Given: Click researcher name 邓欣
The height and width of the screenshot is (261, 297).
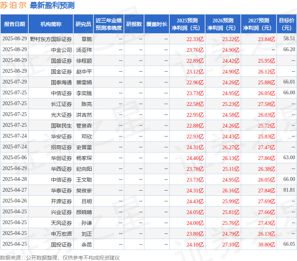Looking at the screenshot, I should (87, 136).
